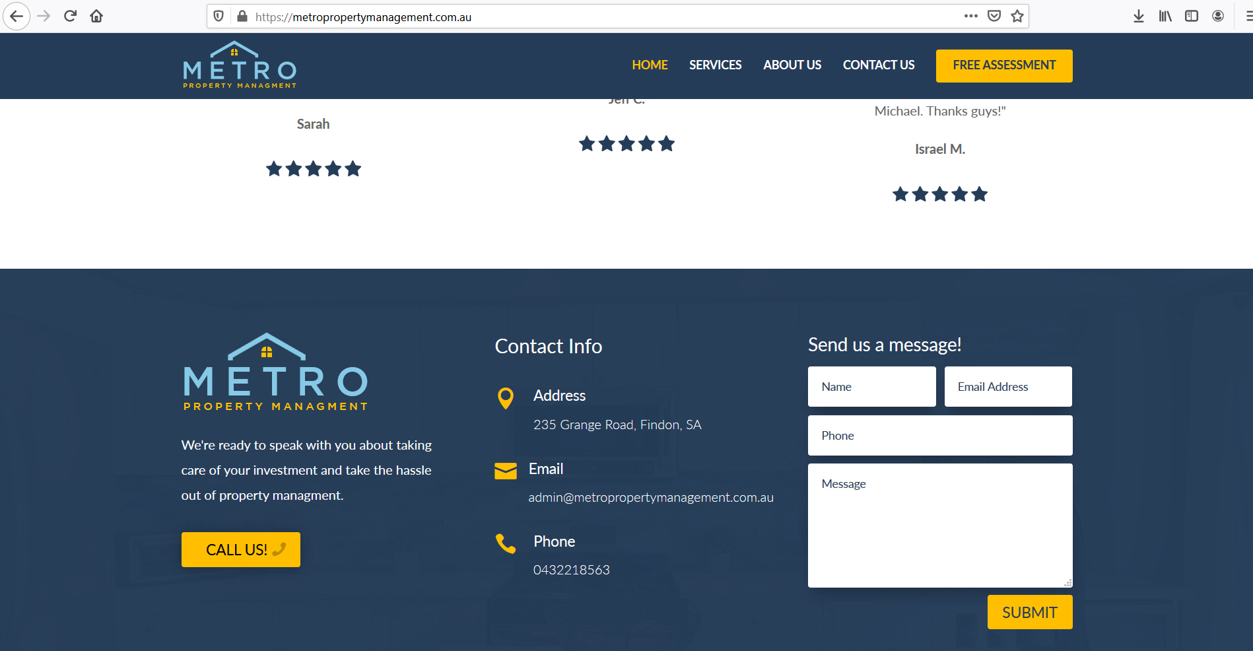Click the Metro logo in the header
This screenshot has width=1253, height=651.
[240, 65]
